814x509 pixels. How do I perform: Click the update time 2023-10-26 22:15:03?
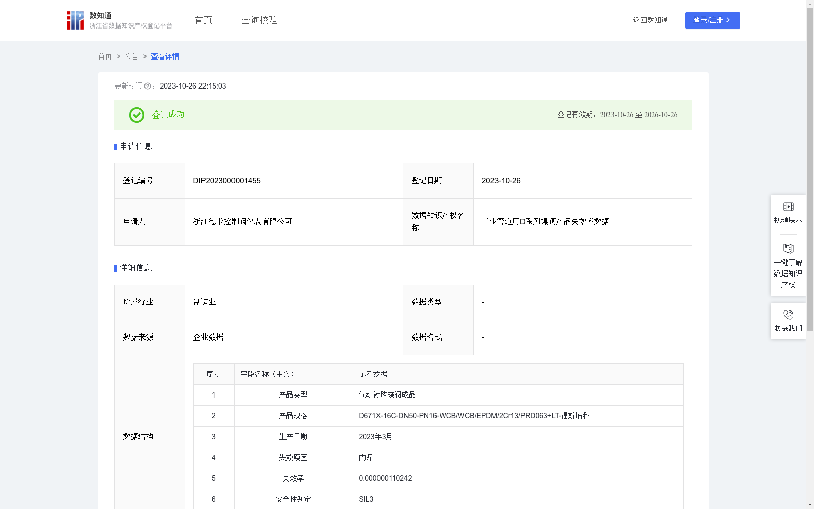[193, 86]
